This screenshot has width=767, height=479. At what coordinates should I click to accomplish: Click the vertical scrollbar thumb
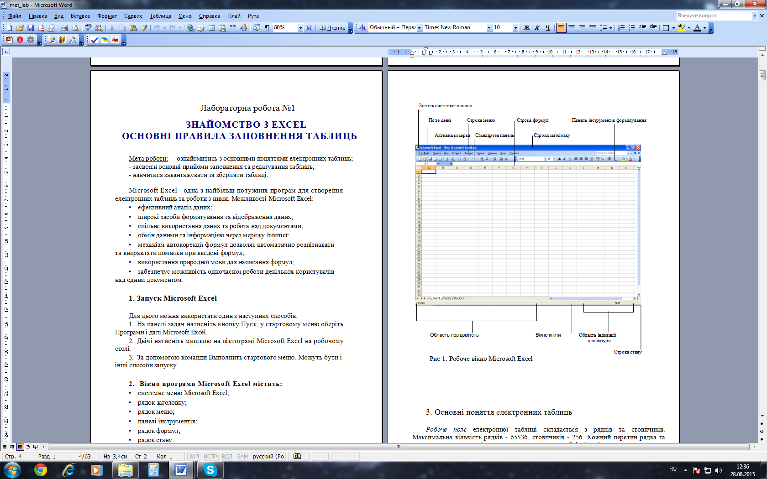(x=762, y=75)
